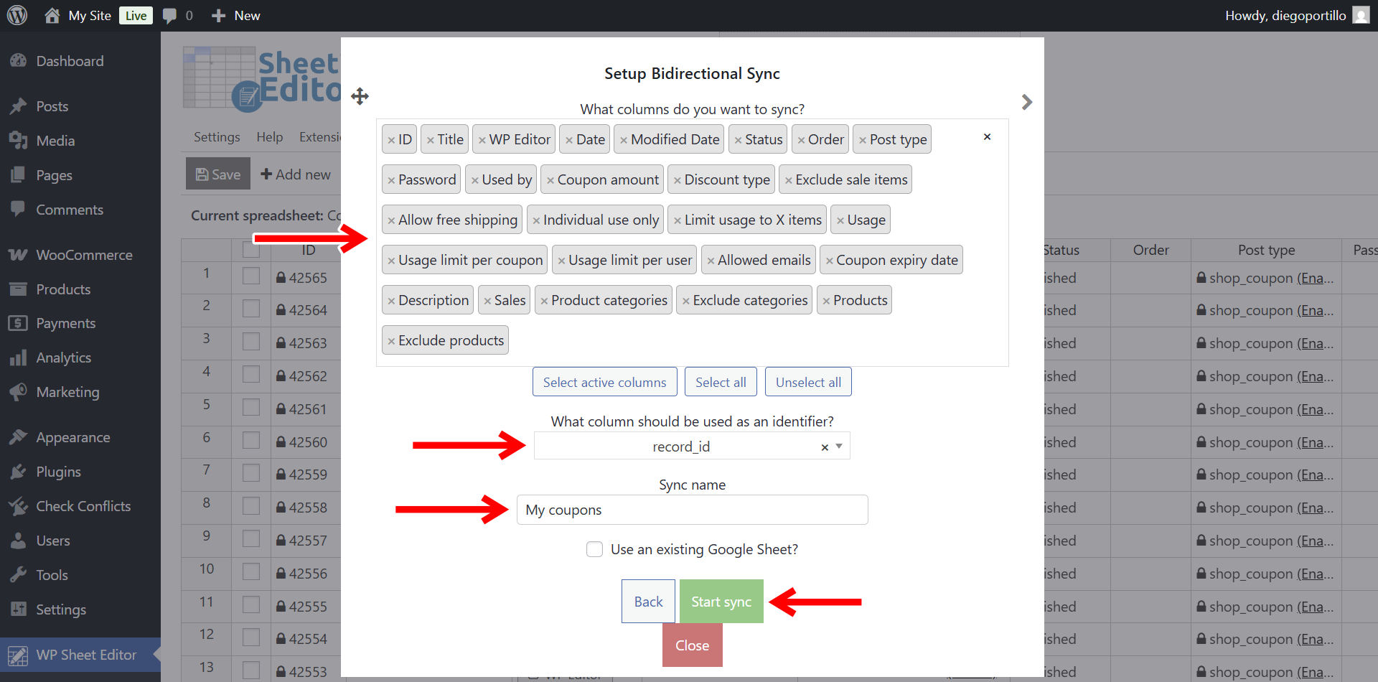Tick the checkbox for row 42565
Viewport: 1378px width, 682px height.
pyautogui.click(x=251, y=277)
